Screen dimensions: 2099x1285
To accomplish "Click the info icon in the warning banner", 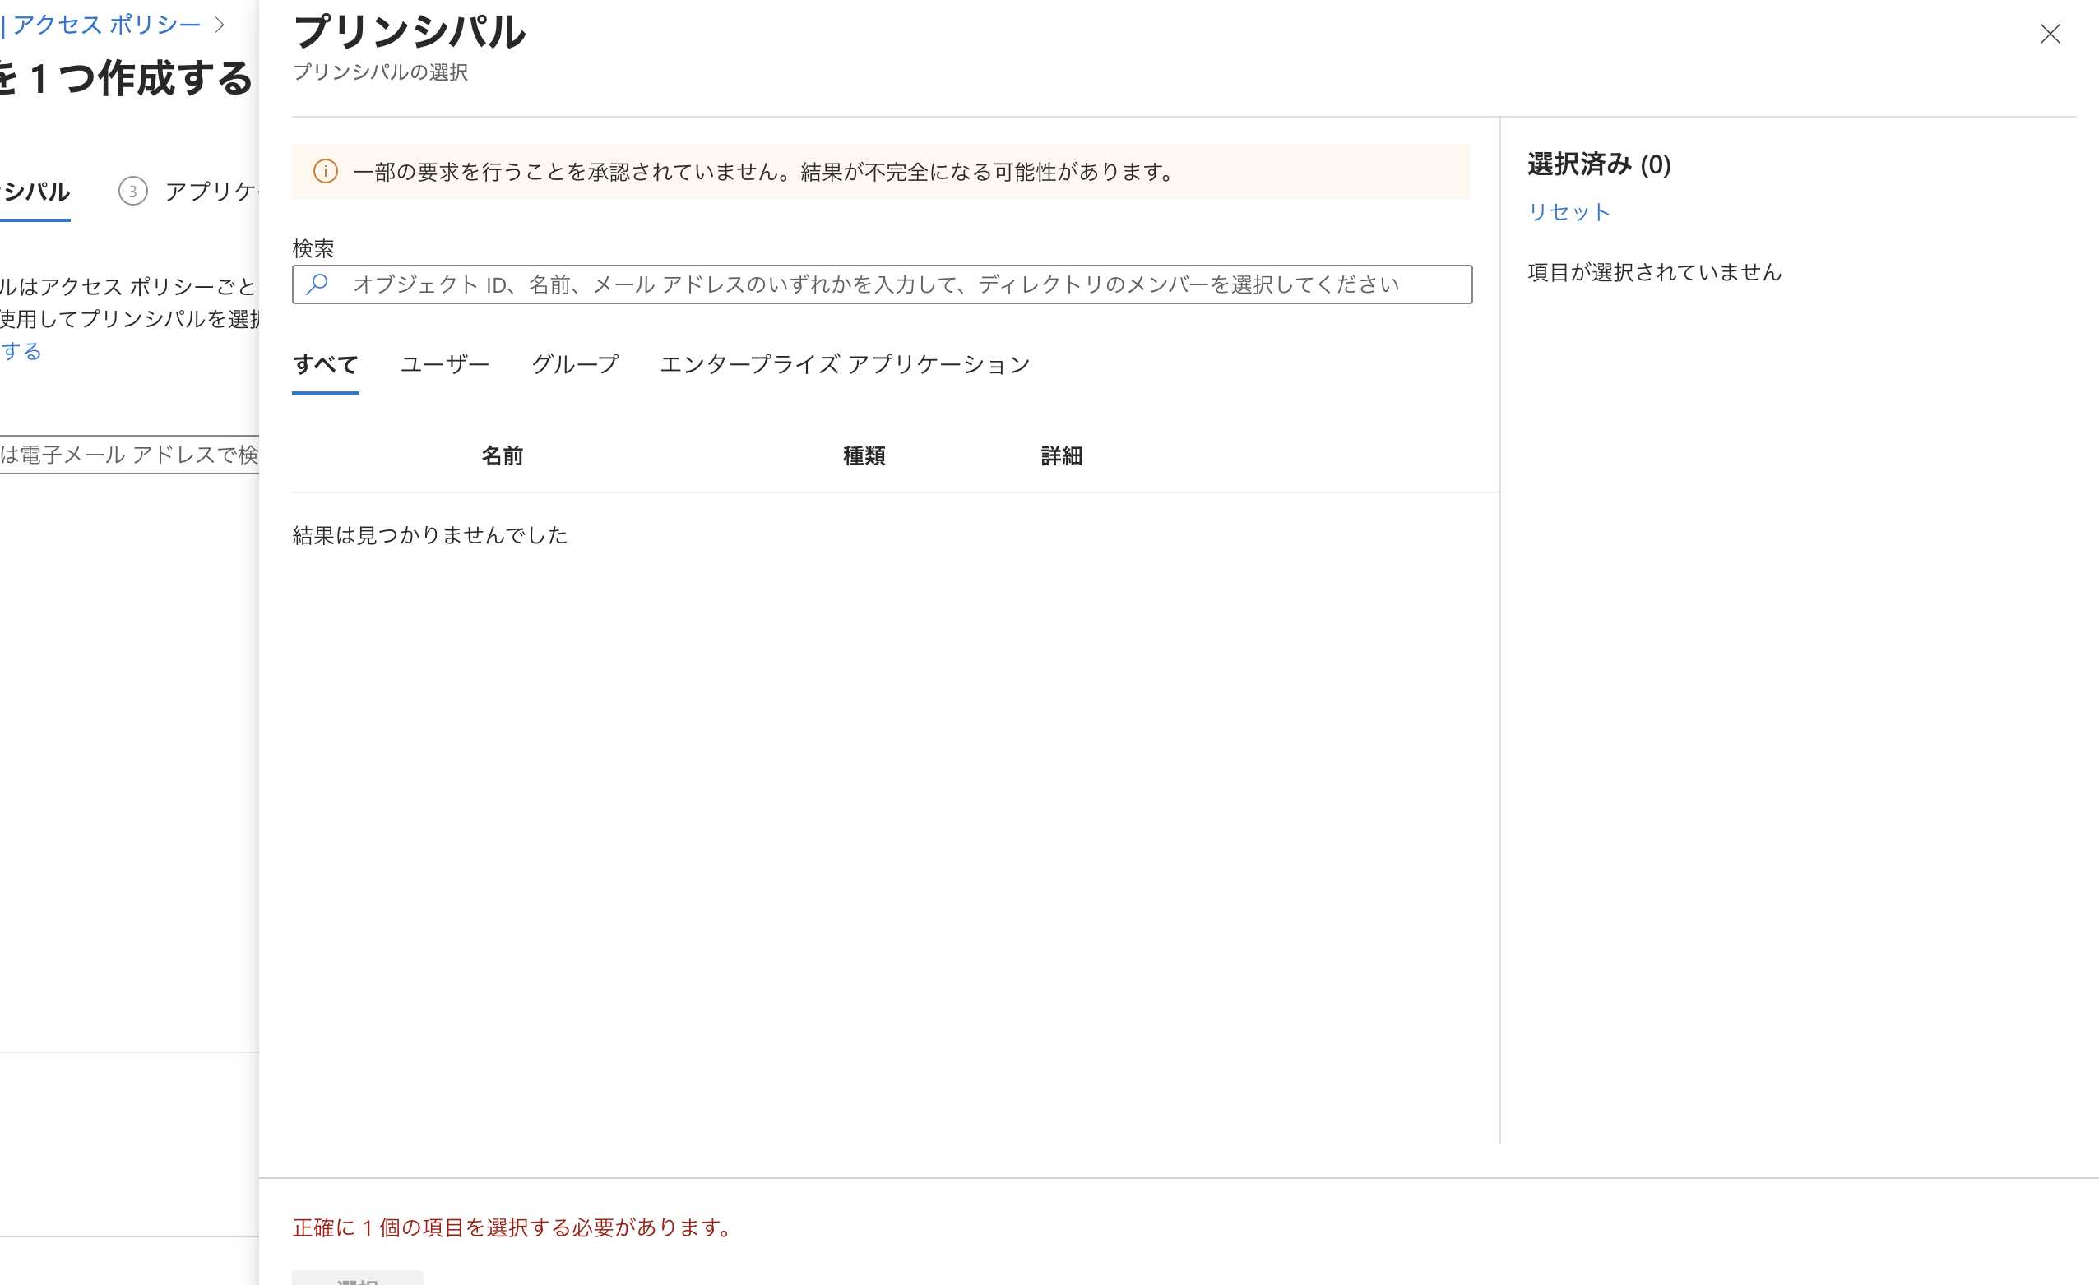I will 327,171.
